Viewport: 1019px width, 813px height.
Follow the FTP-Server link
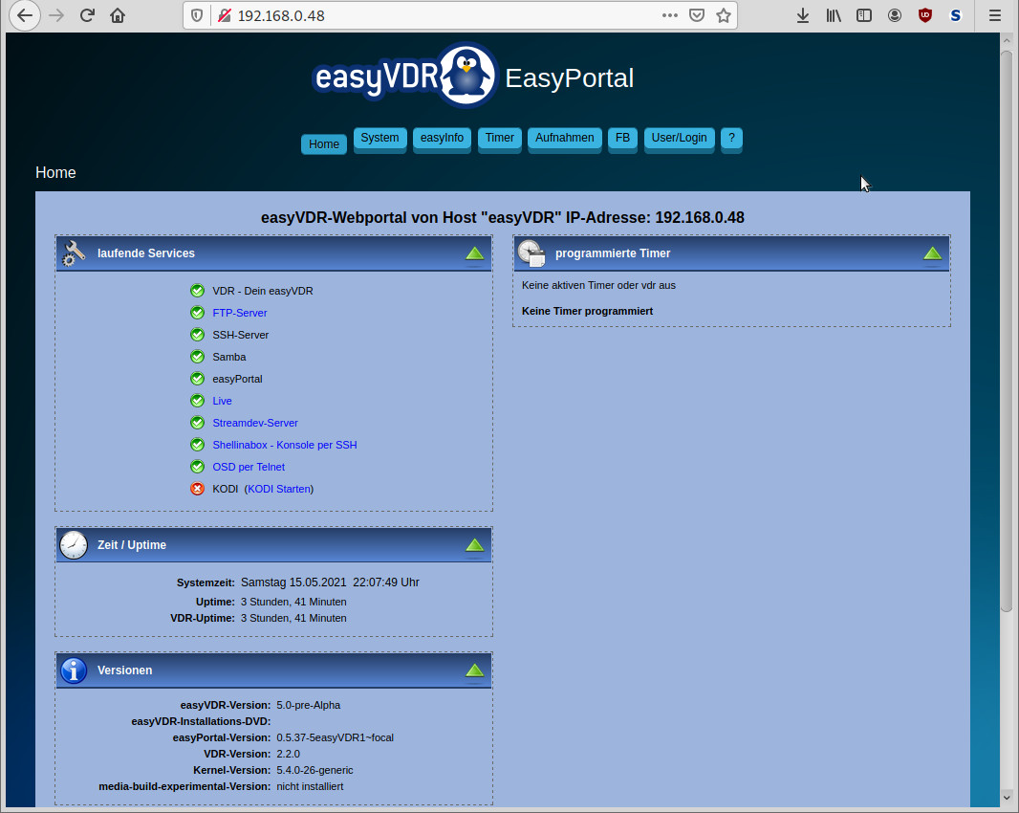[240, 313]
